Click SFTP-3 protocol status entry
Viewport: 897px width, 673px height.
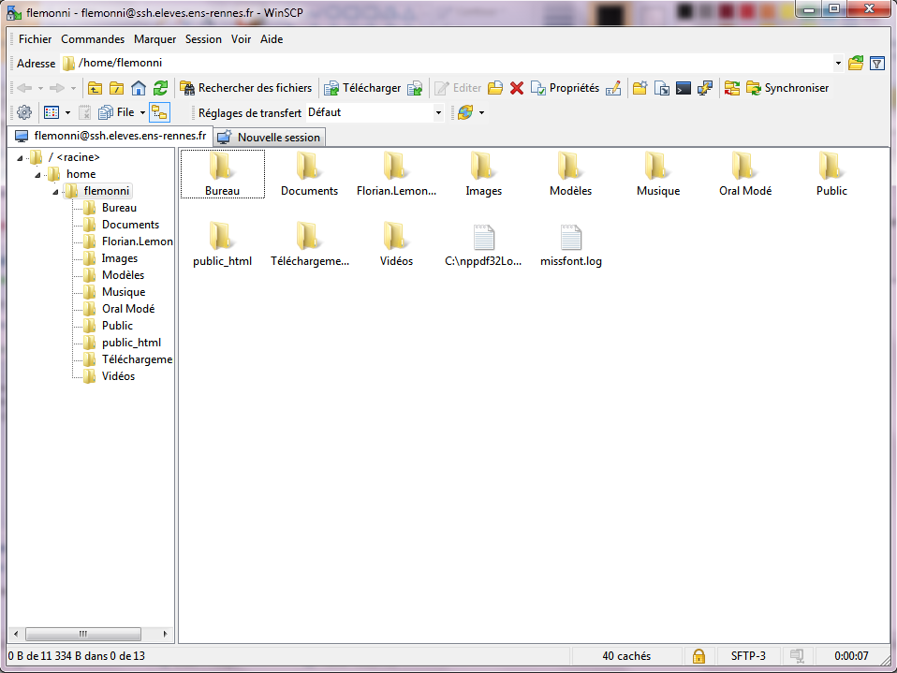[748, 656]
